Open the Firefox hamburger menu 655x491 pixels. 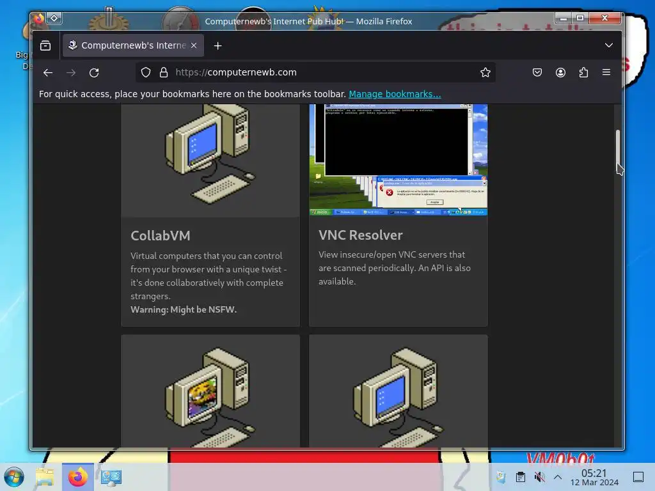click(606, 73)
